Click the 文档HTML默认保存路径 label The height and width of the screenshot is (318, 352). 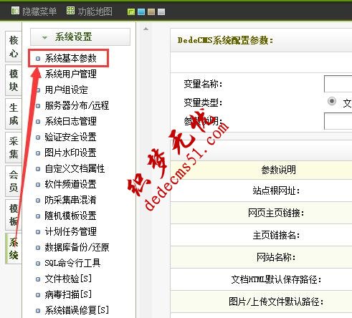click(x=276, y=279)
